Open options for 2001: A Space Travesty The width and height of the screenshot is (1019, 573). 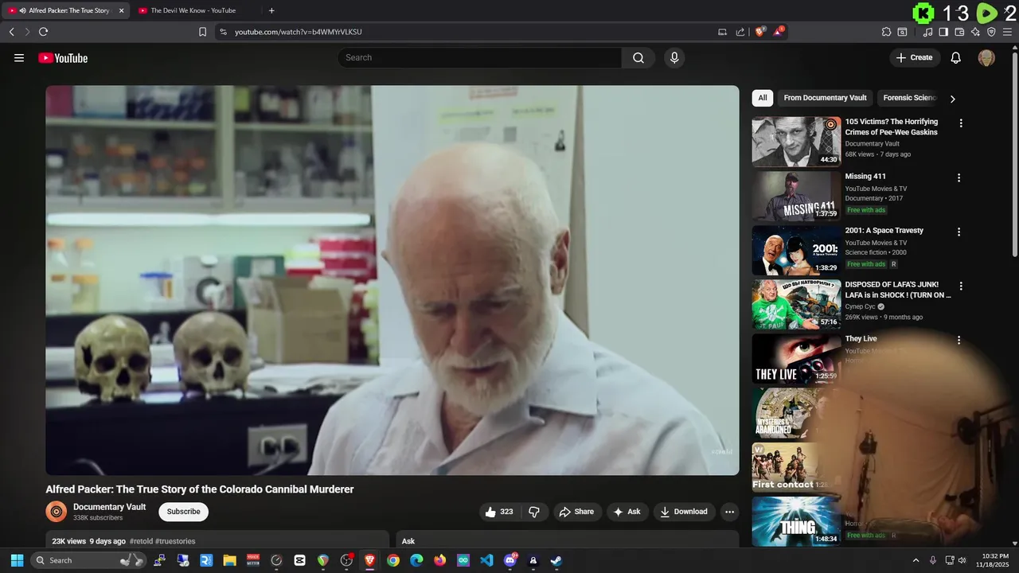coord(958,232)
